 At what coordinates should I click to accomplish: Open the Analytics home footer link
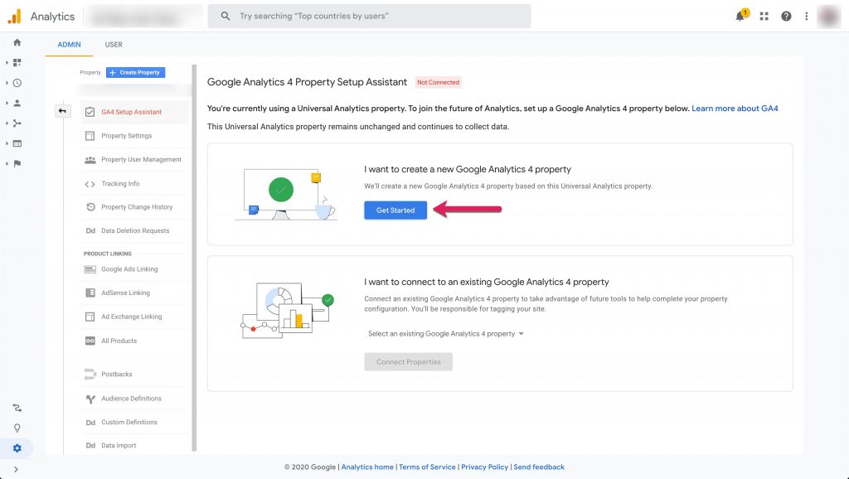point(367,467)
